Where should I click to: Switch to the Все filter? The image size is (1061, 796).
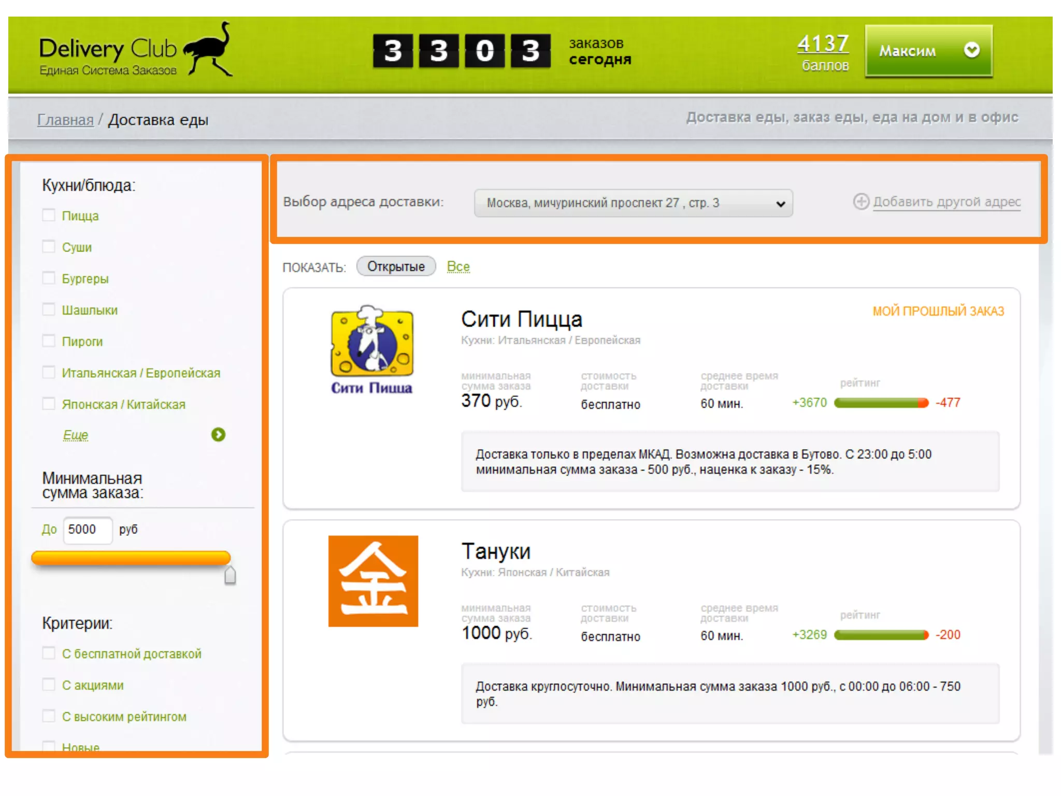pyautogui.click(x=458, y=266)
